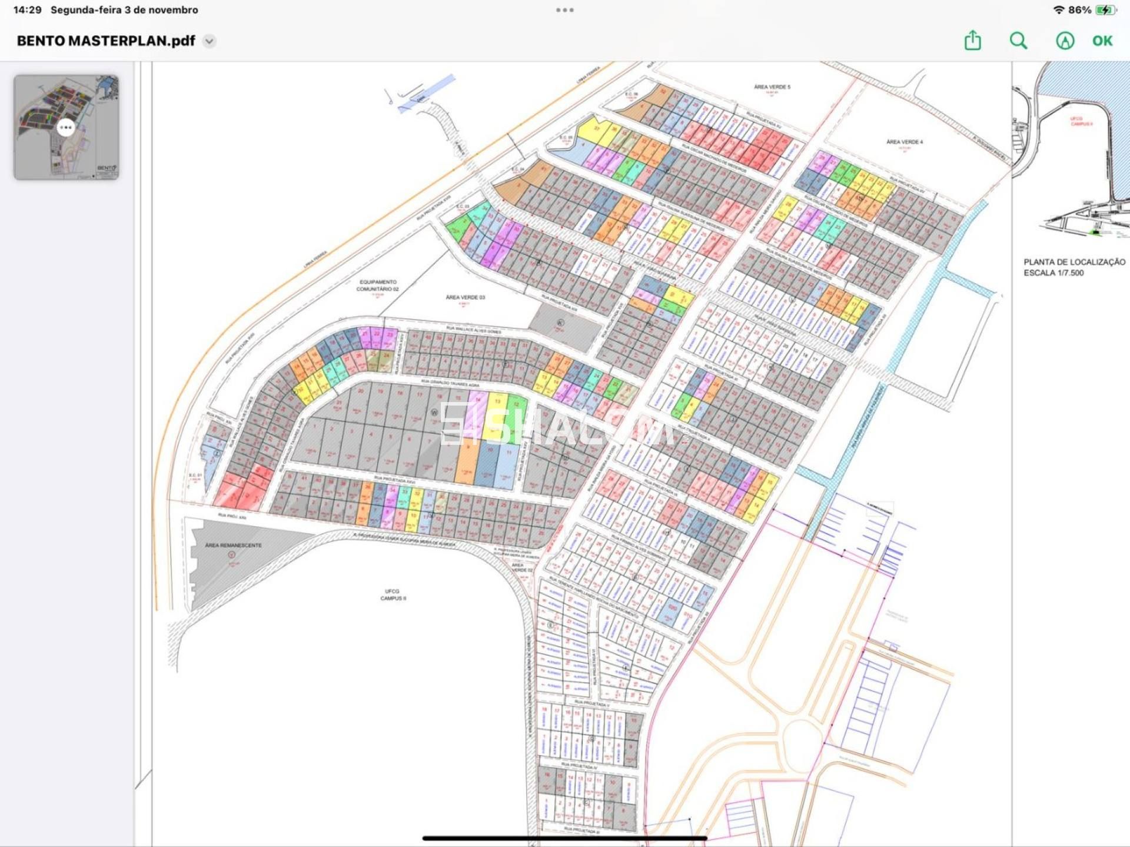Expand the chevron beside BENTO MASTERPLAN.pdf
Viewport: 1130px width, 847px height.
pyautogui.click(x=209, y=41)
